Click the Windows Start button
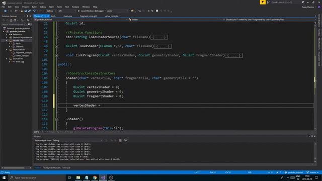This screenshot has height=181, width=322. [4, 177]
